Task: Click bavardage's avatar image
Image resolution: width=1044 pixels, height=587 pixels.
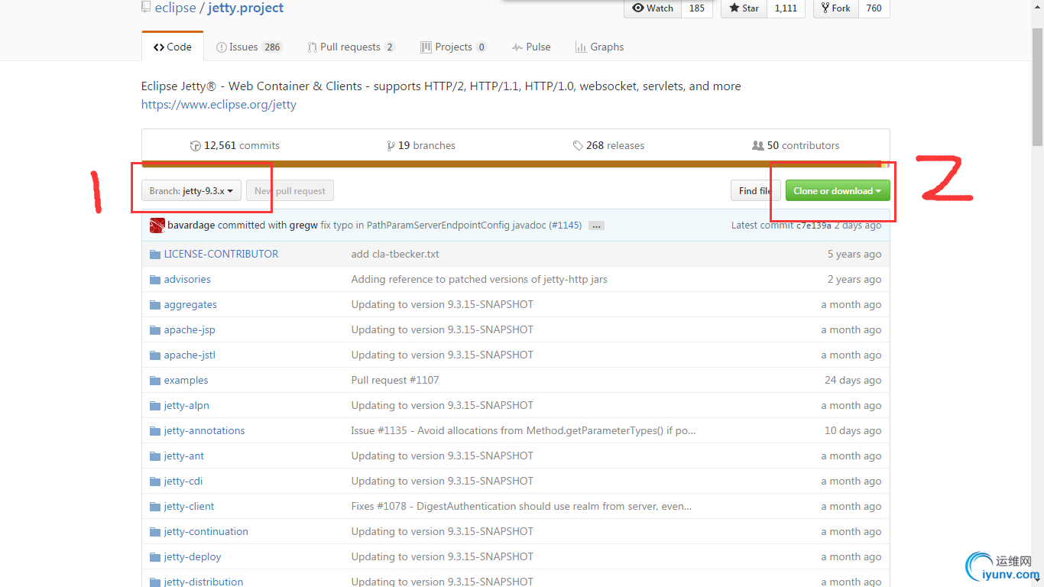Action: 157,225
